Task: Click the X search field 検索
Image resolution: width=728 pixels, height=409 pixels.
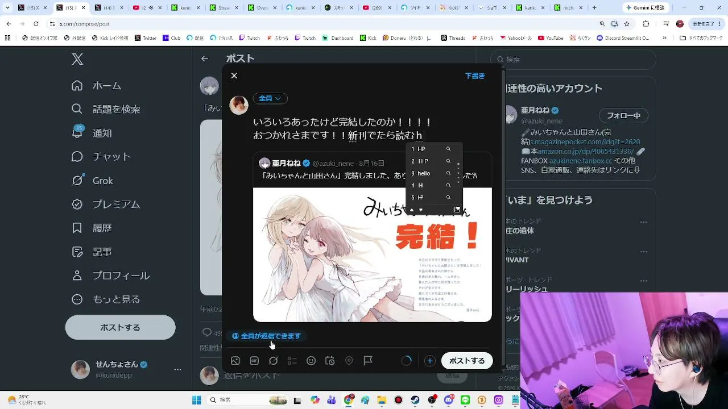Action: pos(573,59)
